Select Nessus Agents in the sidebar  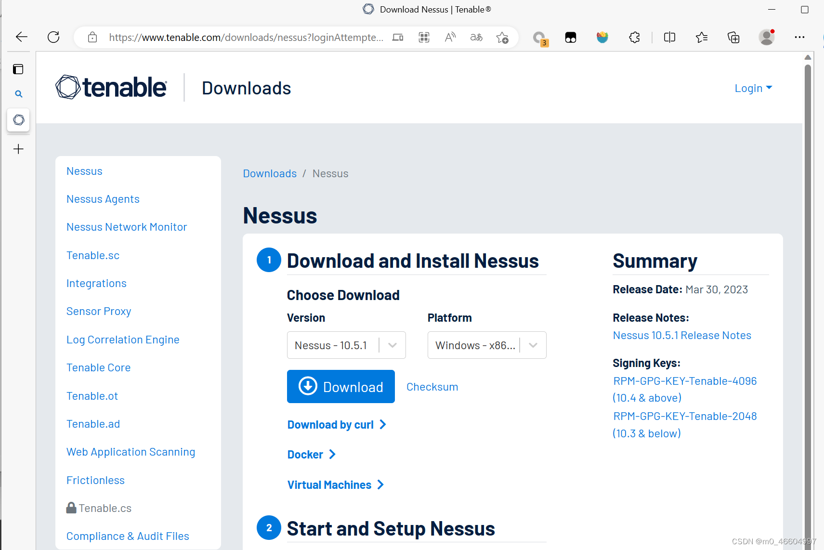click(103, 199)
